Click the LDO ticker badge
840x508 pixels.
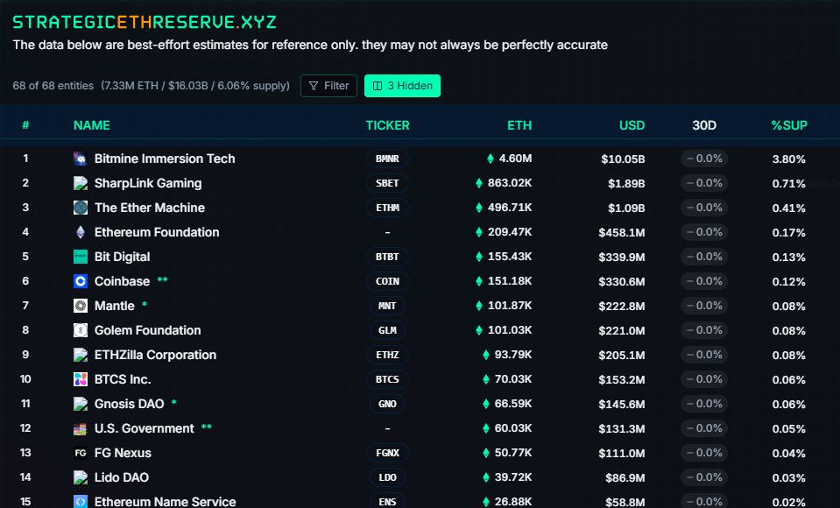(387, 477)
